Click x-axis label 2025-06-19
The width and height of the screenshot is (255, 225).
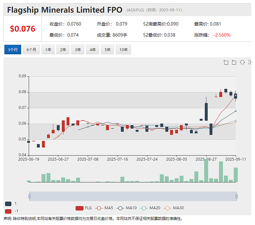point(29,159)
